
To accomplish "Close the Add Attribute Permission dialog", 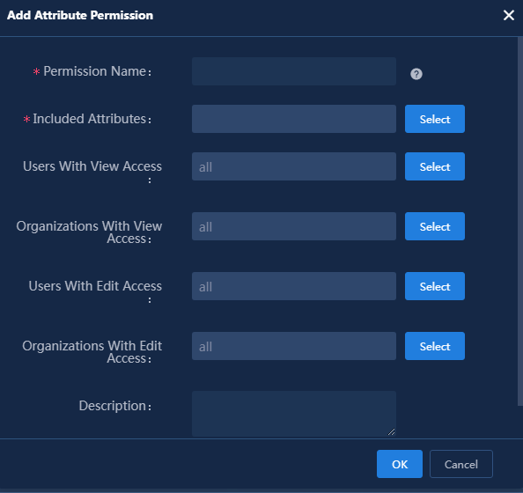I will 508,15.
